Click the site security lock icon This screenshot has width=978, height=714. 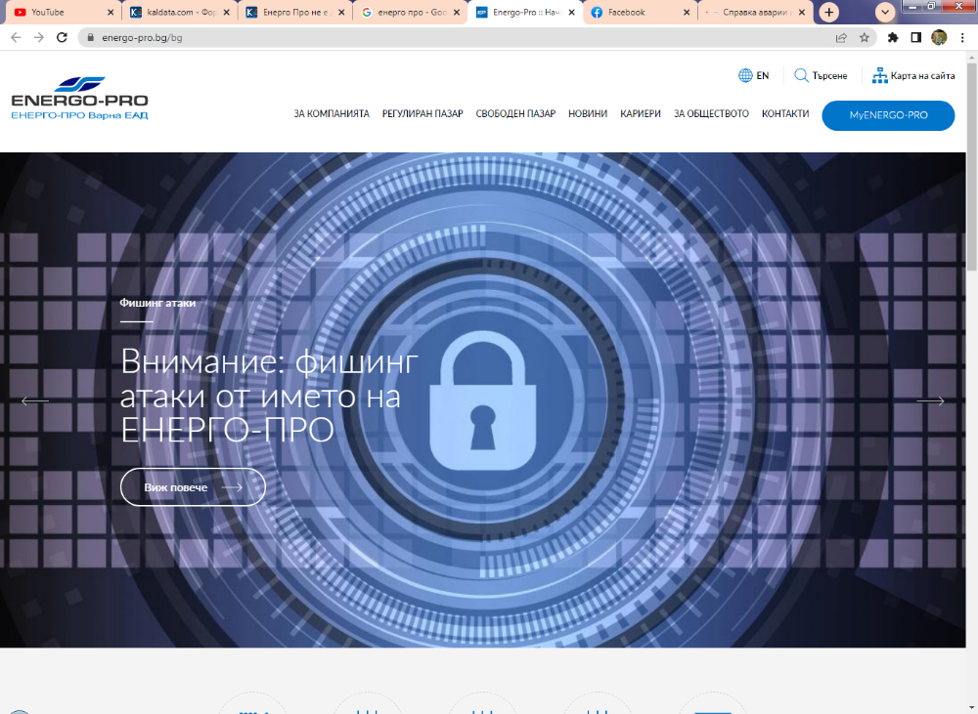(x=90, y=37)
